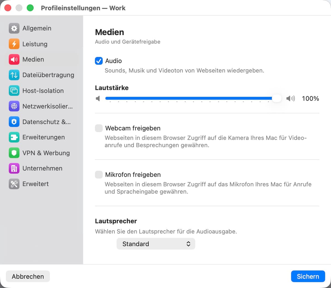331x288 pixels.
Task: Click the Sounds, Musik und Videoton description
Action: click(x=185, y=71)
